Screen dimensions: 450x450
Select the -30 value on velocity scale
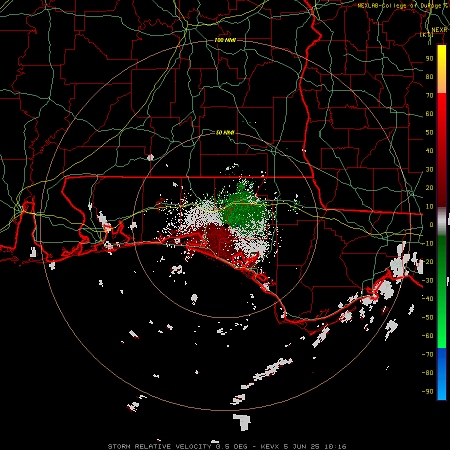tap(427, 280)
